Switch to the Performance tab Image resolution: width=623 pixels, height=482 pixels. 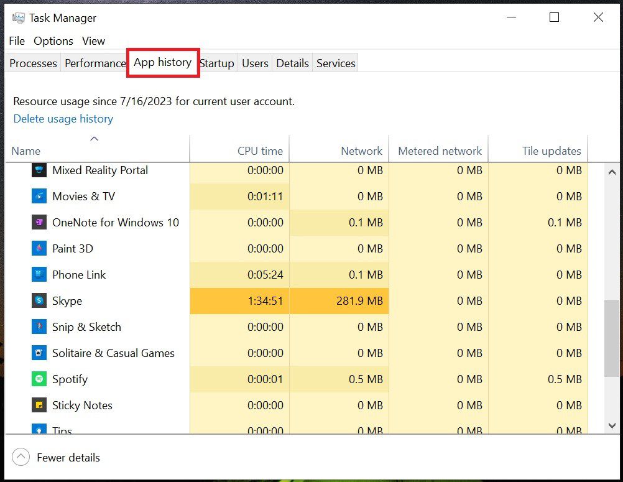(x=95, y=63)
